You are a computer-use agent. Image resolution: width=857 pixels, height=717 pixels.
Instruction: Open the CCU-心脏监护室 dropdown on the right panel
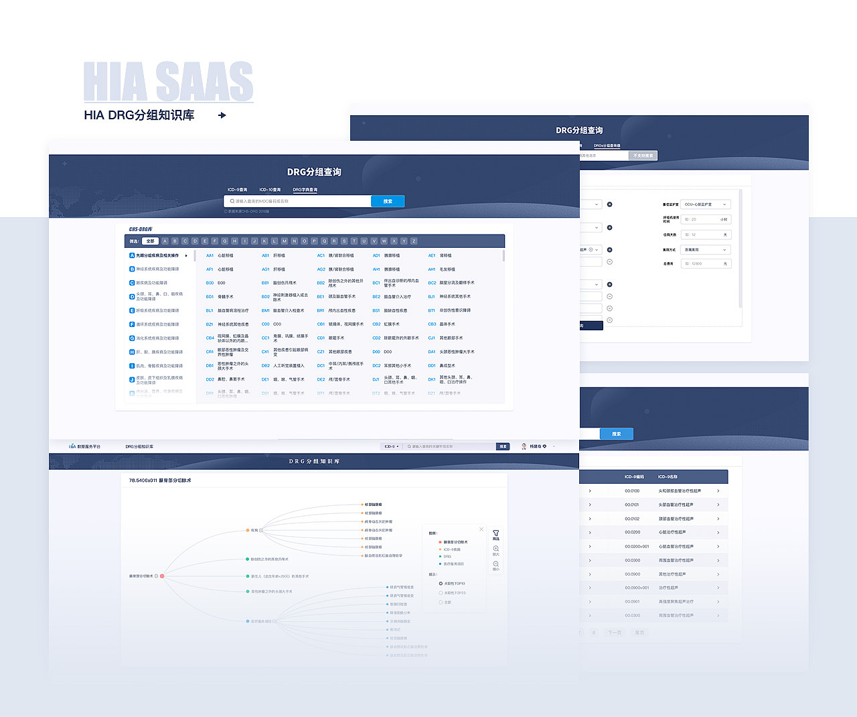tap(704, 204)
